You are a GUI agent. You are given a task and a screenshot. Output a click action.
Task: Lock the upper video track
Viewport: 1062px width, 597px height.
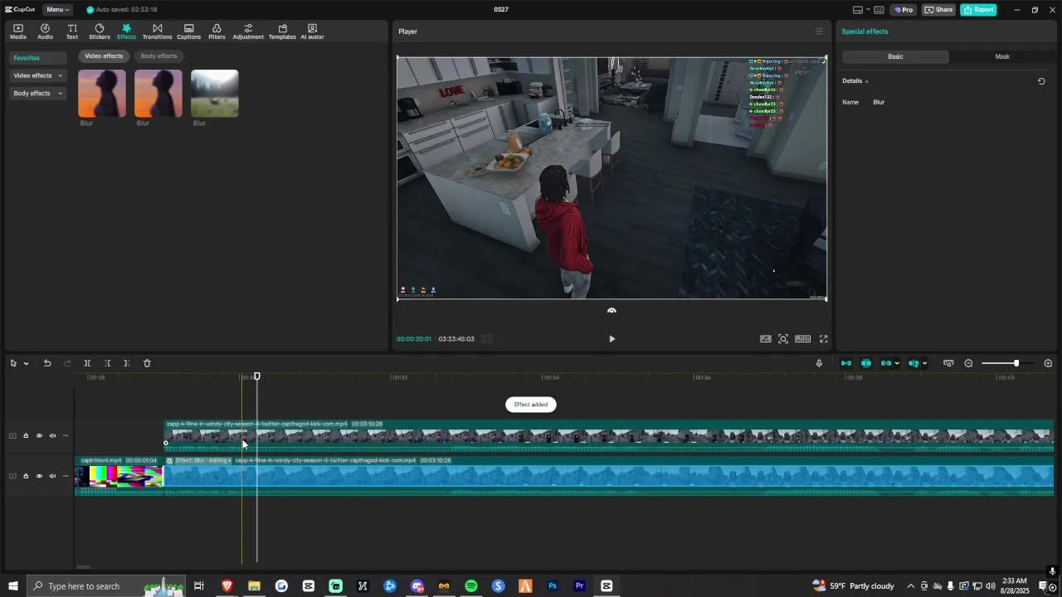click(26, 436)
